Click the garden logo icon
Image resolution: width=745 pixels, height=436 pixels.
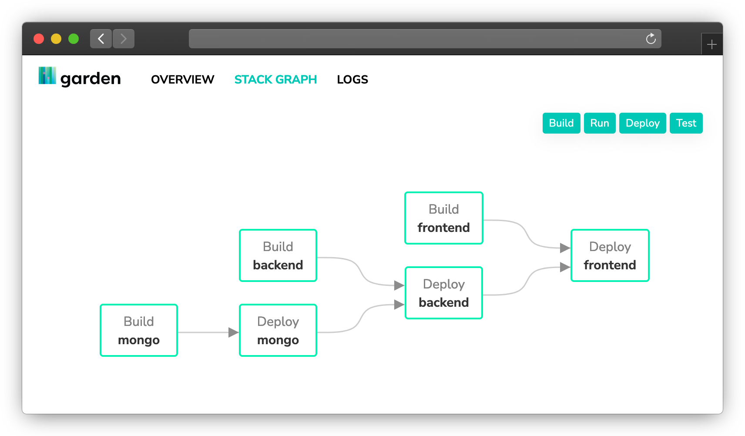pyautogui.click(x=47, y=76)
